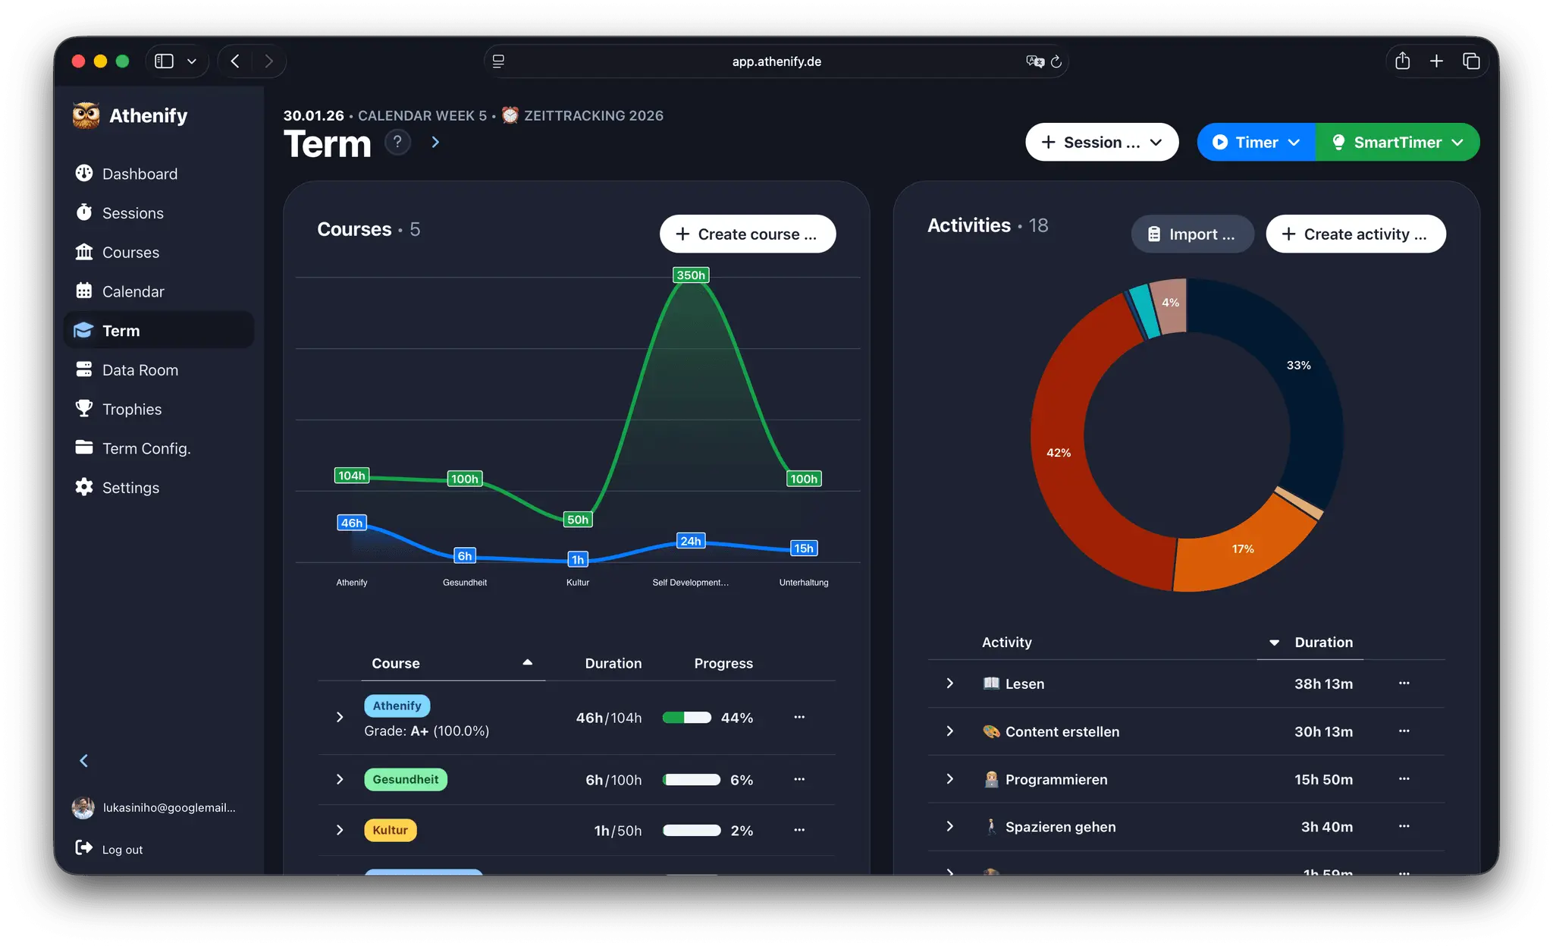Viewport: 1553px width, 946px height.
Task: Click Create activity button
Action: [x=1356, y=234]
